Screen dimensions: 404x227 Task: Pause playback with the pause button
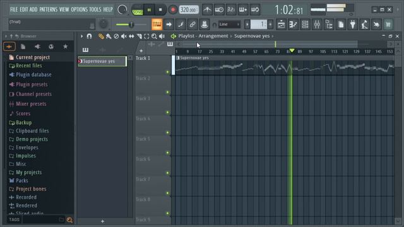[x=149, y=10]
